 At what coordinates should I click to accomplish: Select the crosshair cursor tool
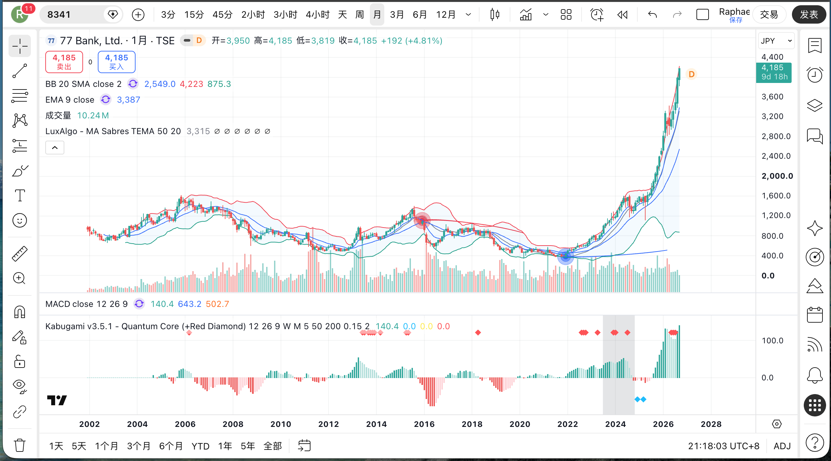click(20, 46)
